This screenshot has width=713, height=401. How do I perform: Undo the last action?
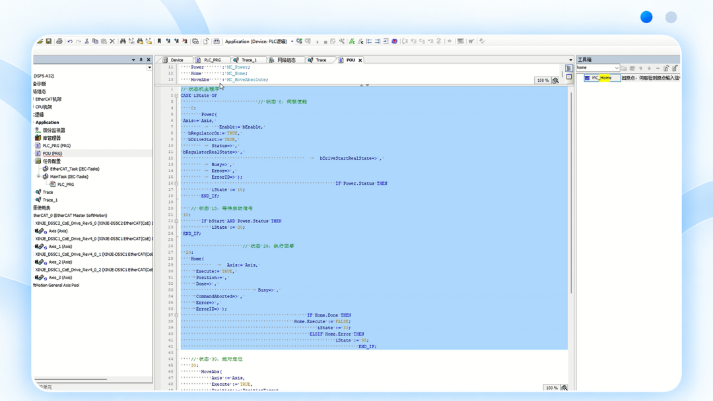pyautogui.click(x=69, y=42)
